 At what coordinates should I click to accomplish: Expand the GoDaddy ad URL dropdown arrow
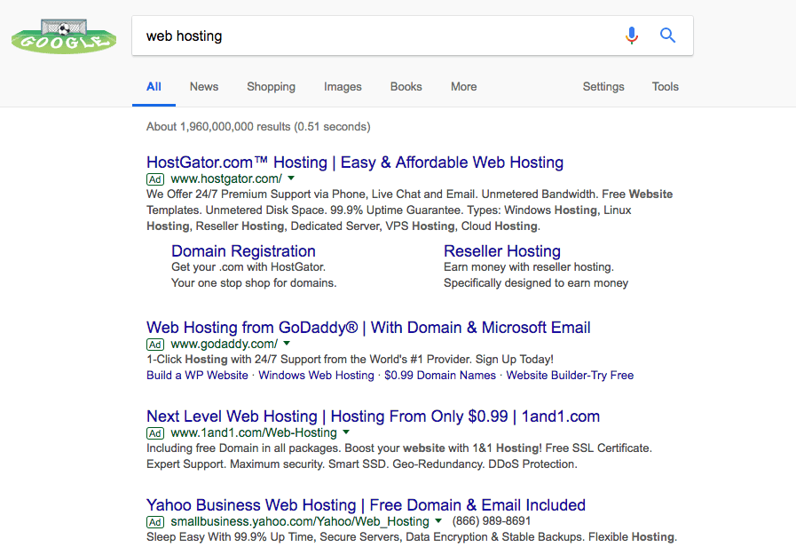coord(287,344)
